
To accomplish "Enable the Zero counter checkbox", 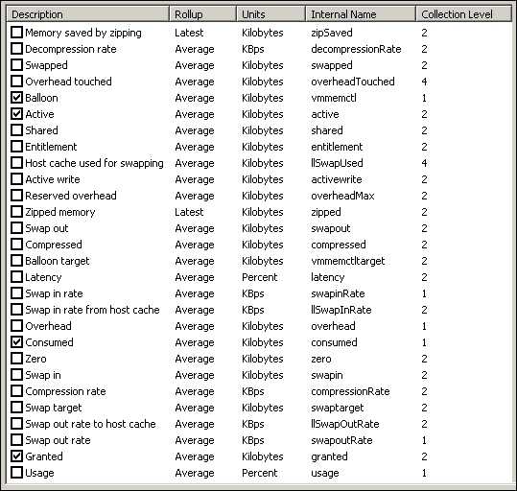I will coord(16,359).
